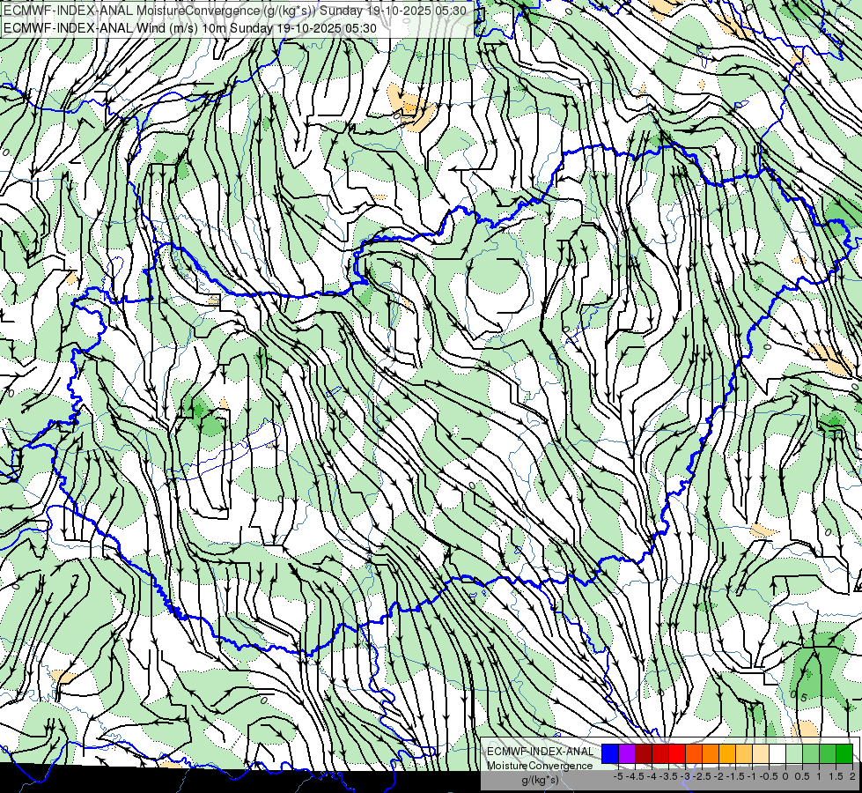Screen dimensions: 862x793
Task: Choose the palest green legend swatch
Action: 794,753
